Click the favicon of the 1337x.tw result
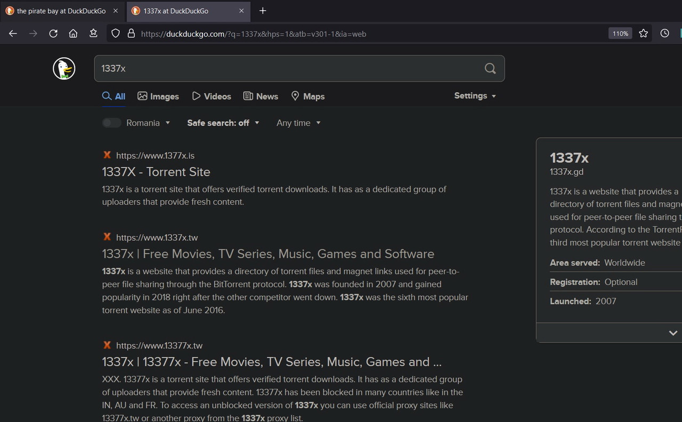Screen dimensions: 682x422 (107, 237)
